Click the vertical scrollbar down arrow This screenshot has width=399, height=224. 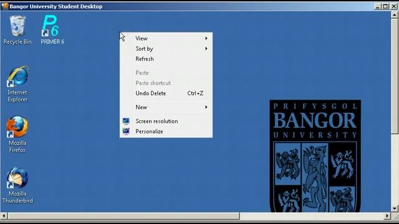tap(395, 208)
